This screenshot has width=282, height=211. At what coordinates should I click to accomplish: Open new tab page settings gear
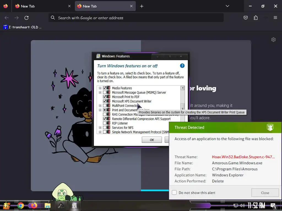tap(273, 40)
